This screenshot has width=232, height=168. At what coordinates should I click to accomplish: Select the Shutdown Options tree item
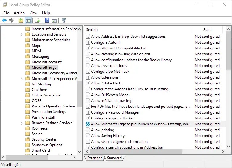click(x=47, y=145)
